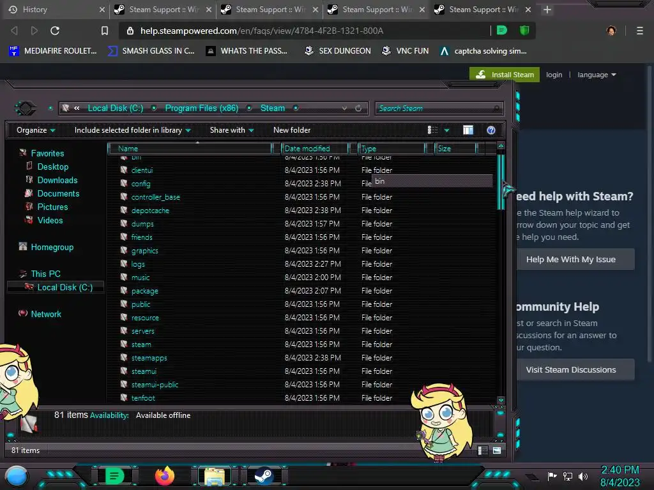Viewport: 654px width, 490px height.
Task: Click the Install Steam button
Action: [x=505, y=75]
